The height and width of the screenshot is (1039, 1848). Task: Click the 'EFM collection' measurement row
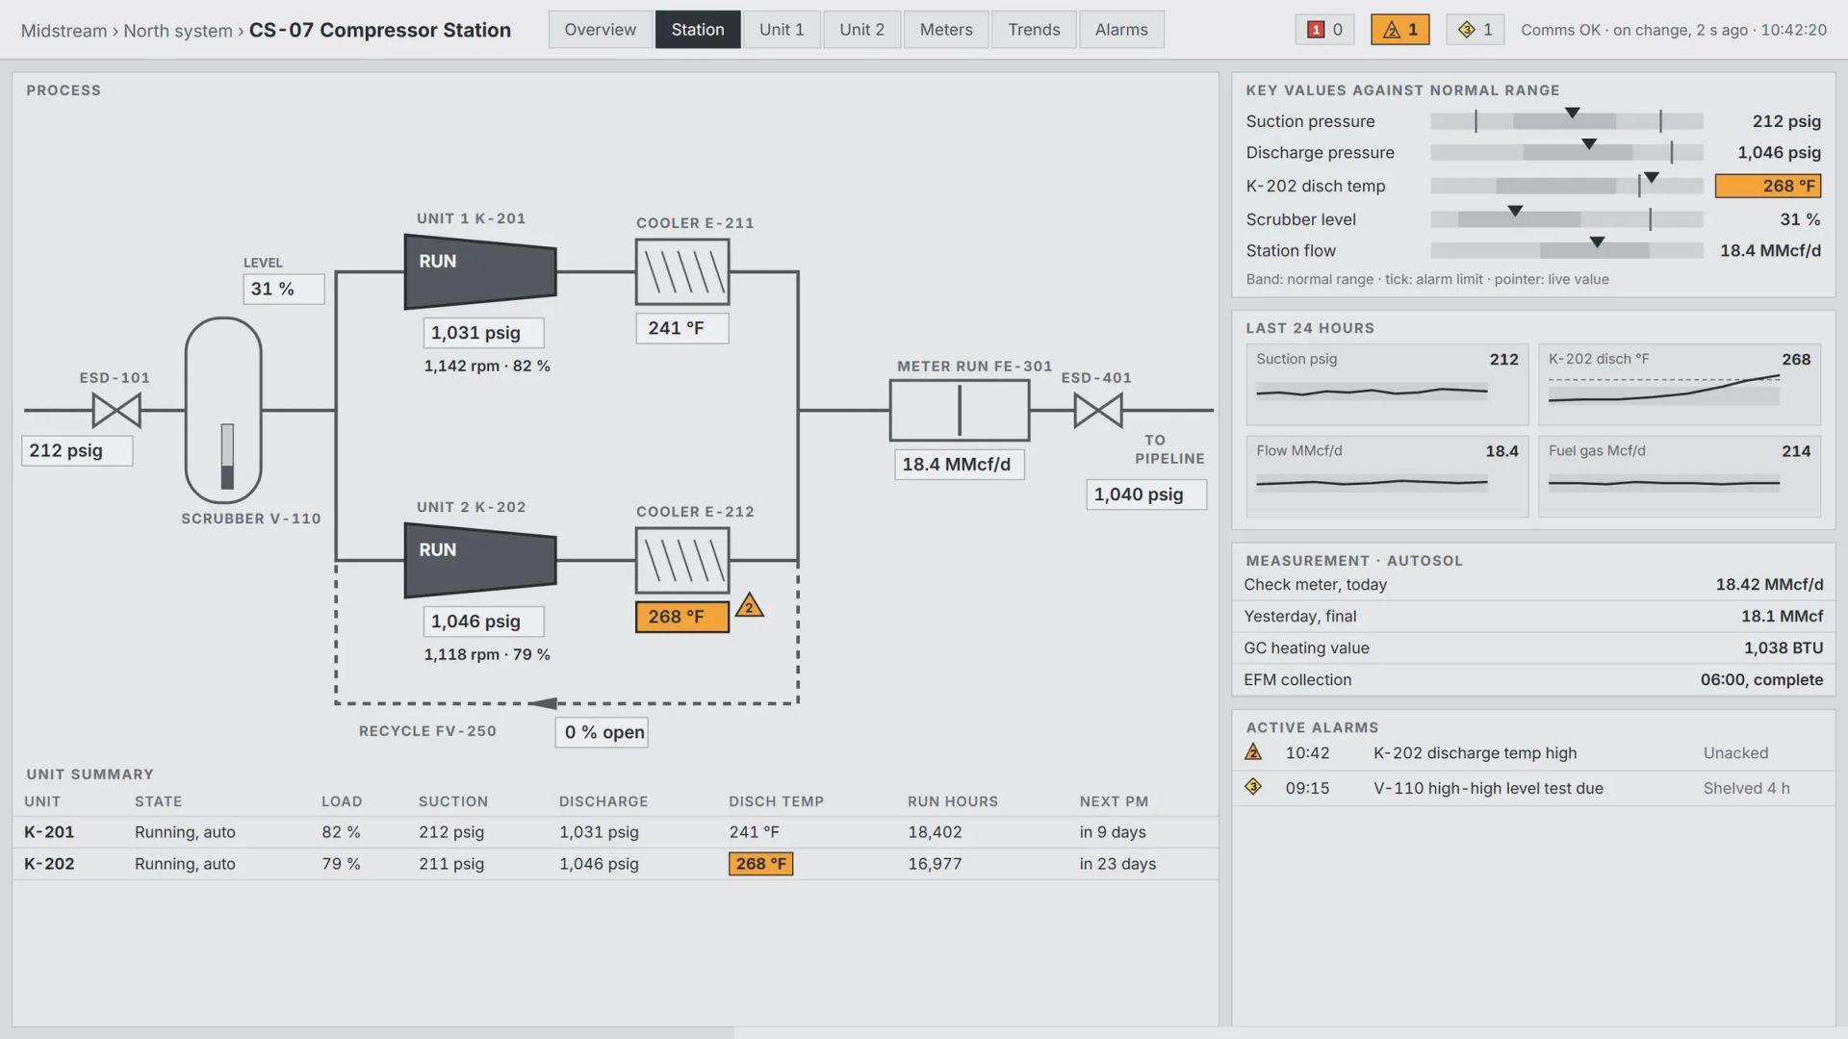(1533, 680)
